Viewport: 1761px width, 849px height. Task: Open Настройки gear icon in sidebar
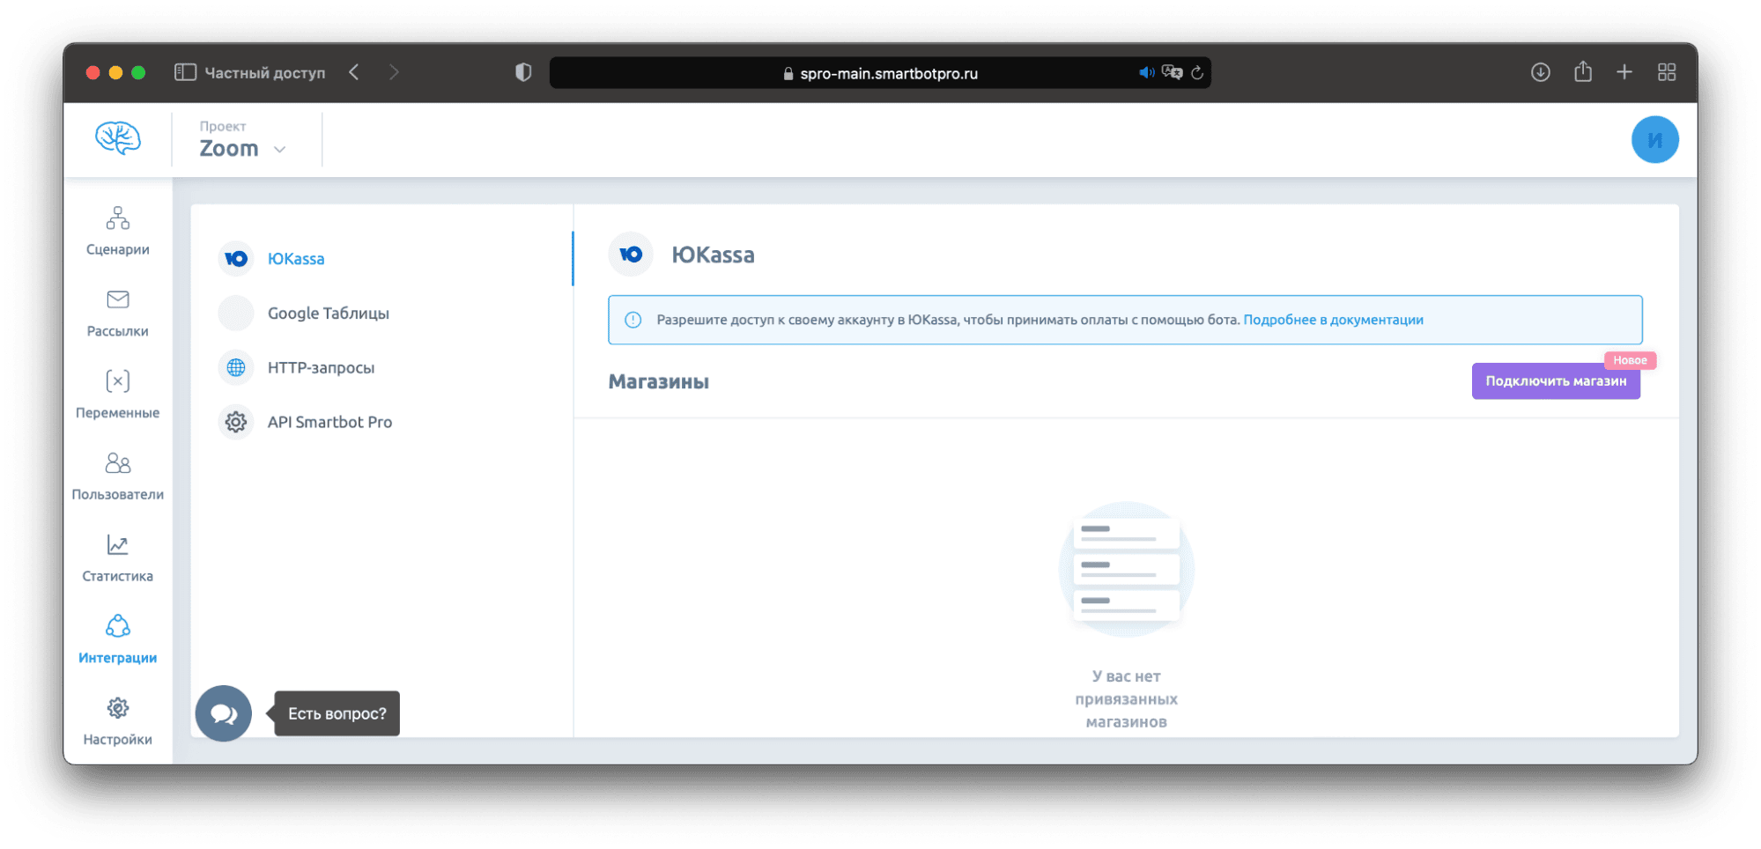click(x=117, y=708)
